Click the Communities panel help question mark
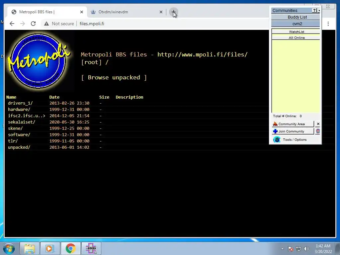 tap(314, 10)
